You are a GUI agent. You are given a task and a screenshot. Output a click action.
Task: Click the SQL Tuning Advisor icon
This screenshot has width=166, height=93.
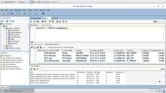coord(46,21)
